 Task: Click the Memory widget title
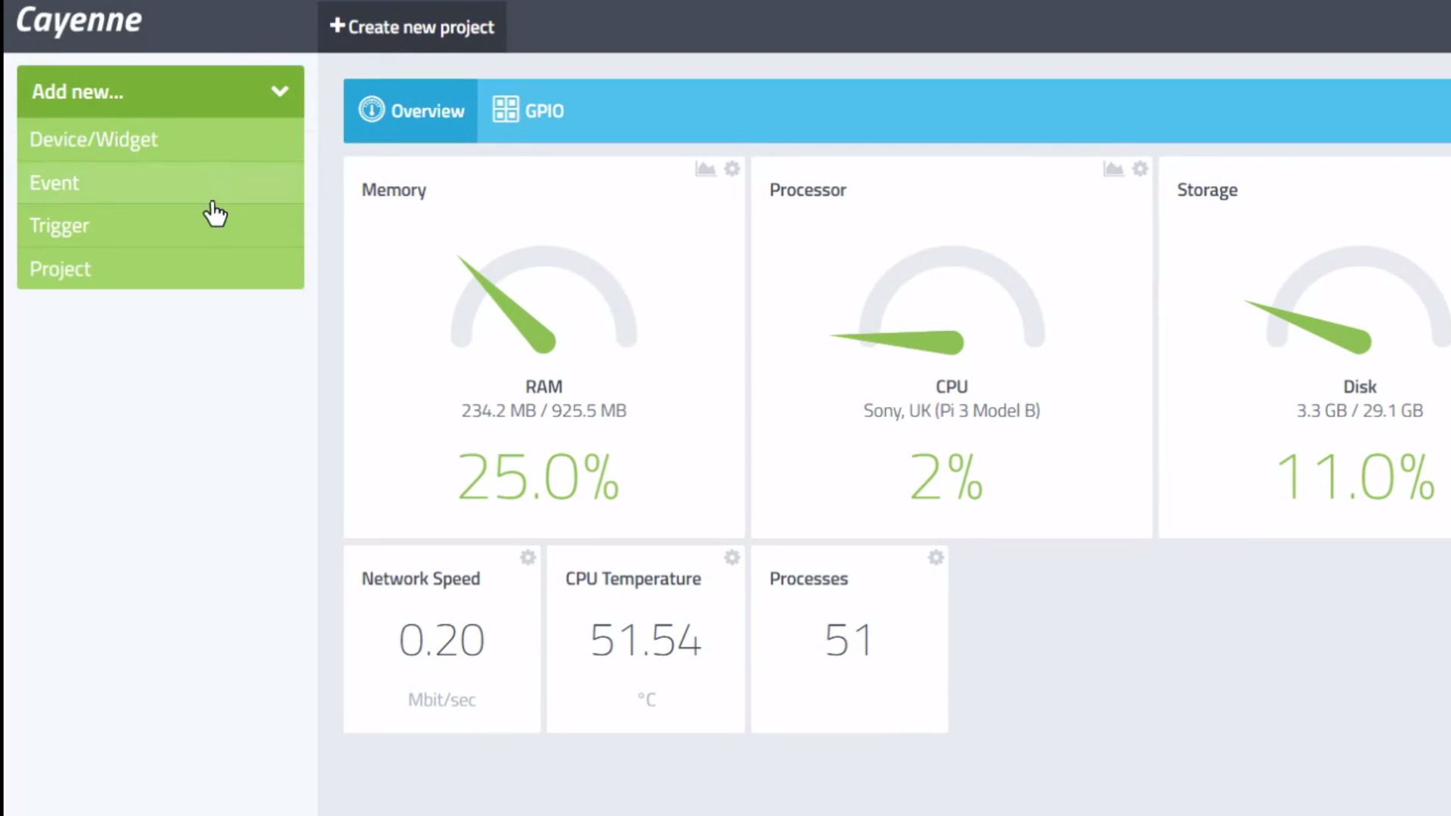point(394,190)
